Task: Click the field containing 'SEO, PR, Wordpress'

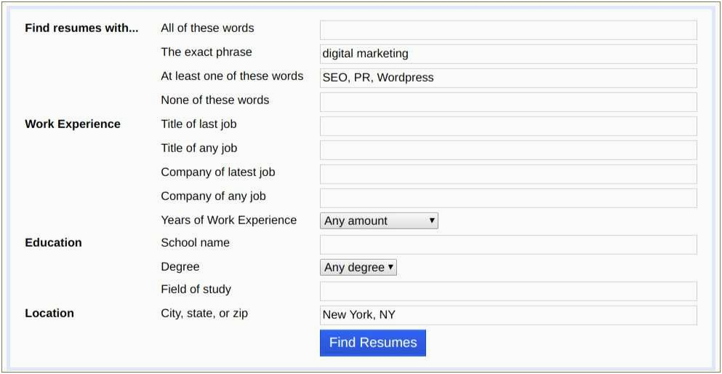Action: (x=508, y=78)
